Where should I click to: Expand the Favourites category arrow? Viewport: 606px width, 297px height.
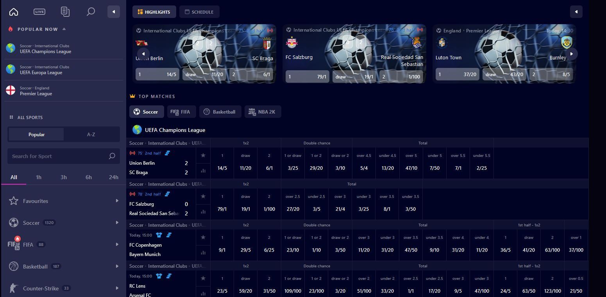pyautogui.click(x=117, y=201)
